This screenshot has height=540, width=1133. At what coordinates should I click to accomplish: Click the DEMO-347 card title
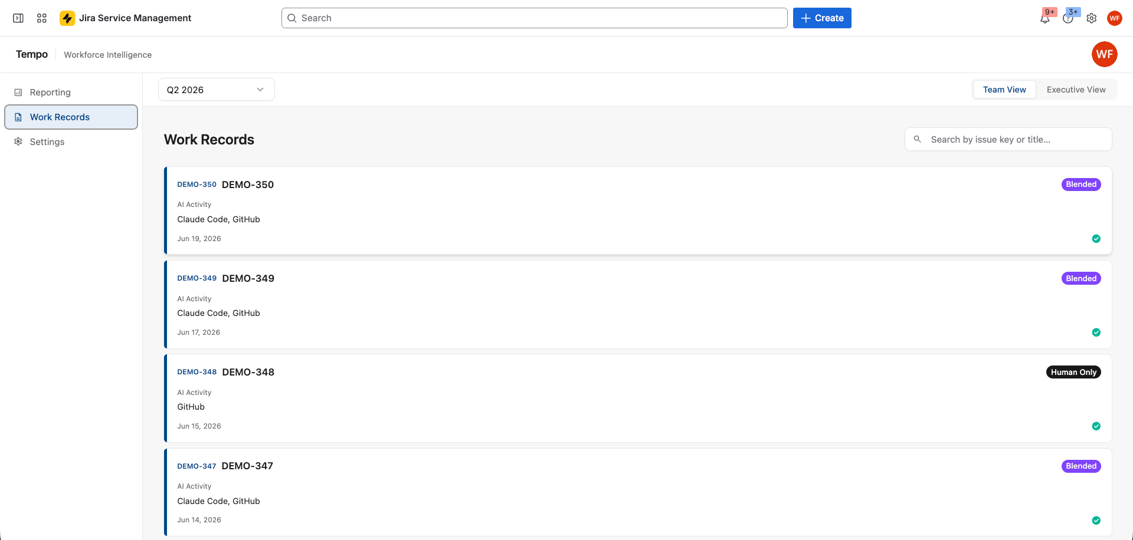[x=247, y=466]
